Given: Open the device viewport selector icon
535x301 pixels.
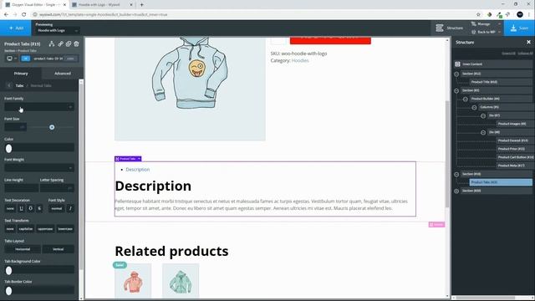Looking at the screenshot, I should [11, 59].
